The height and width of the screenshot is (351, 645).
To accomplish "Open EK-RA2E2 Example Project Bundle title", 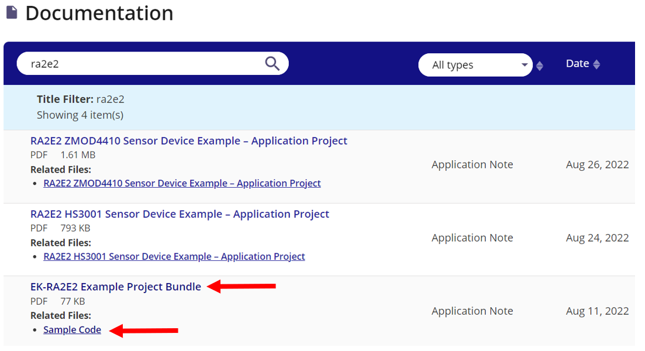I will tap(116, 287).
